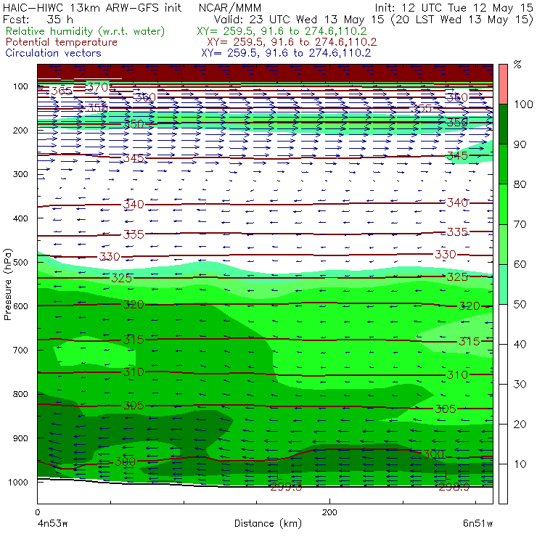The width and height of the screenshot is (537, 537).
Task: Click the '365' potential temperature contour label
Action: click(x=62, y=91)
